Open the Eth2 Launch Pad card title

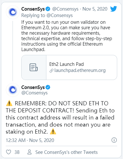point(66,64)
